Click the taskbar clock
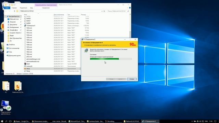The height and width of the screenshot is (123, 219). (211, 121)
